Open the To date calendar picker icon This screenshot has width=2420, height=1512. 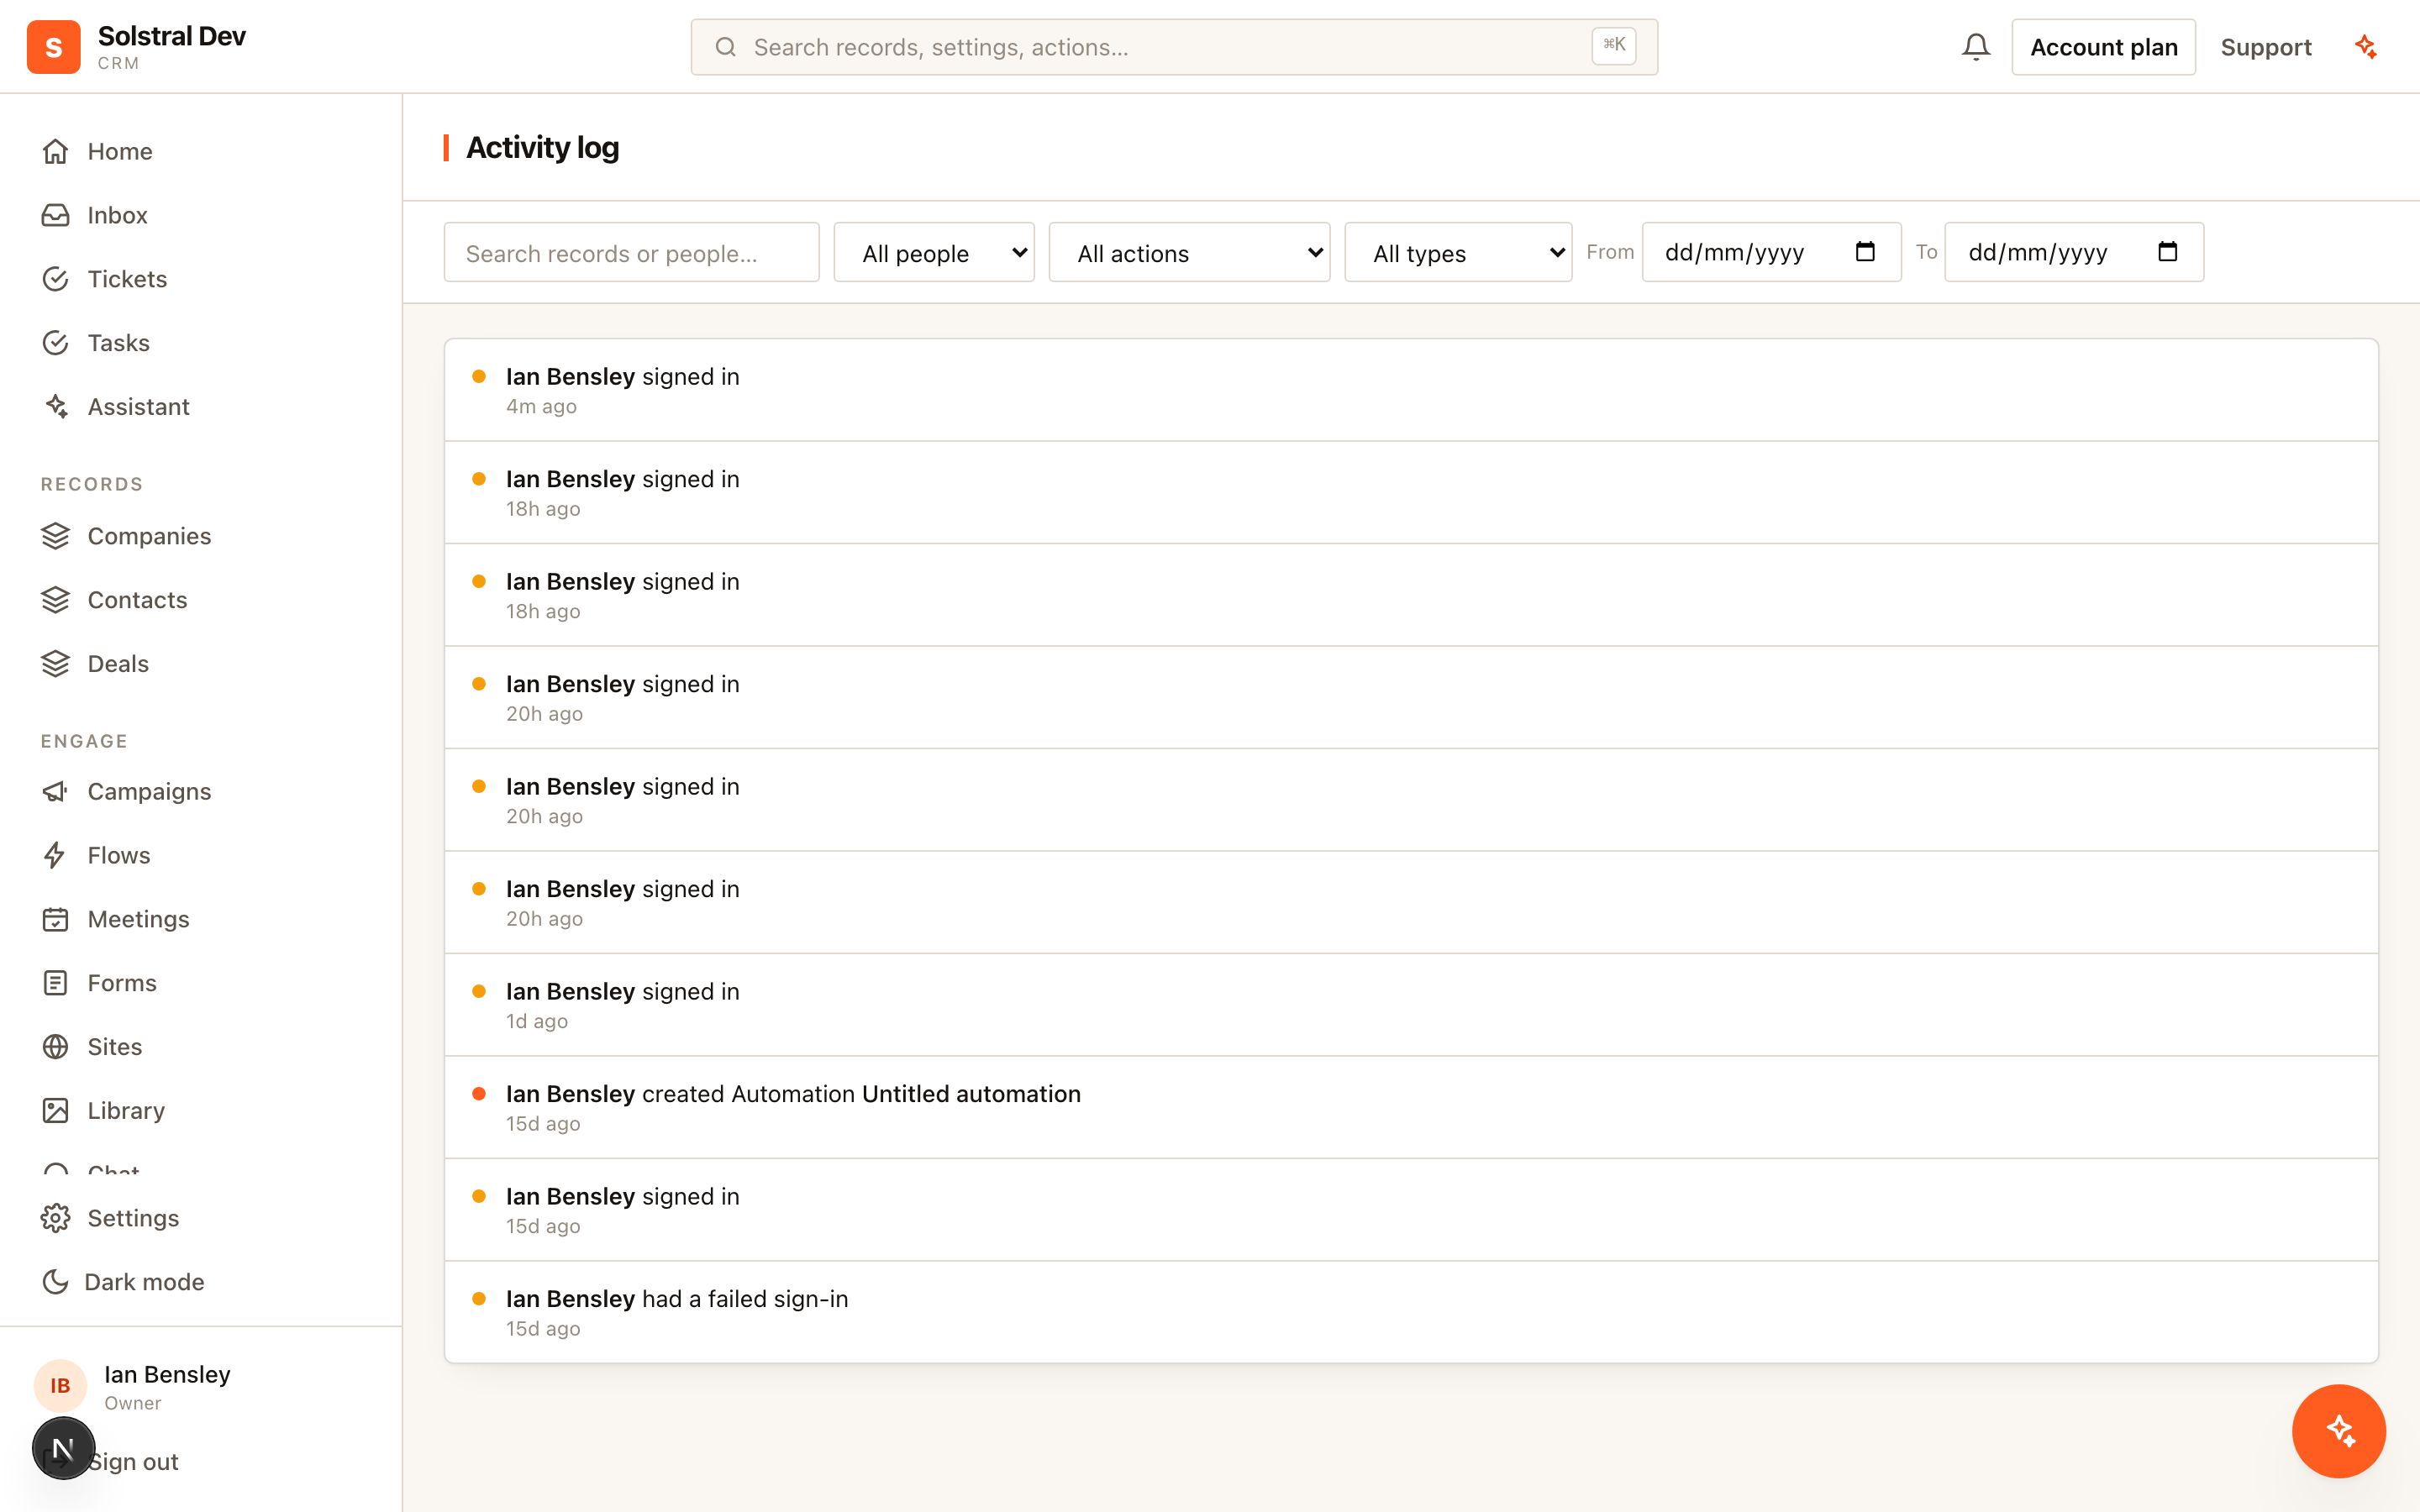click(2168, 252)
